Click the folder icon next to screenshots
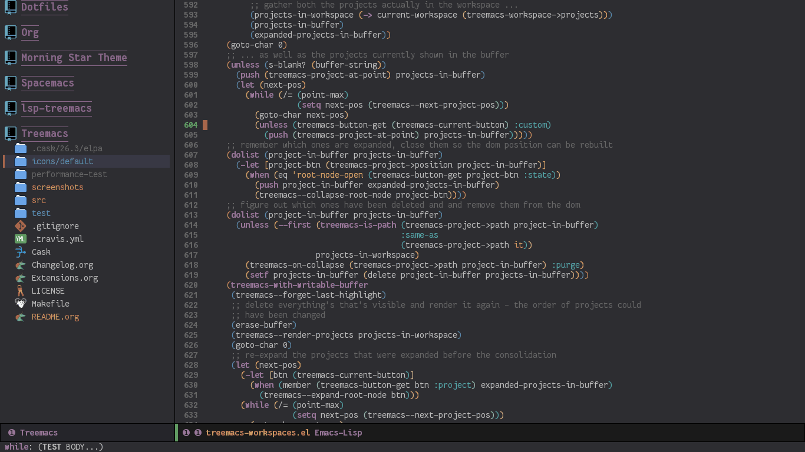 19,187
